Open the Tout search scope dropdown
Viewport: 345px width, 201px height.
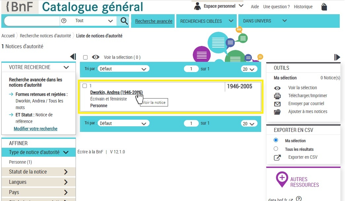pos(94,21)
